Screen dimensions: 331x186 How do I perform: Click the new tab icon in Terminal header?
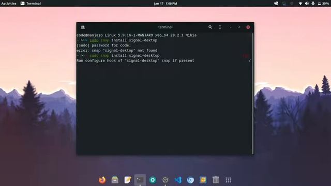(83, 27)
